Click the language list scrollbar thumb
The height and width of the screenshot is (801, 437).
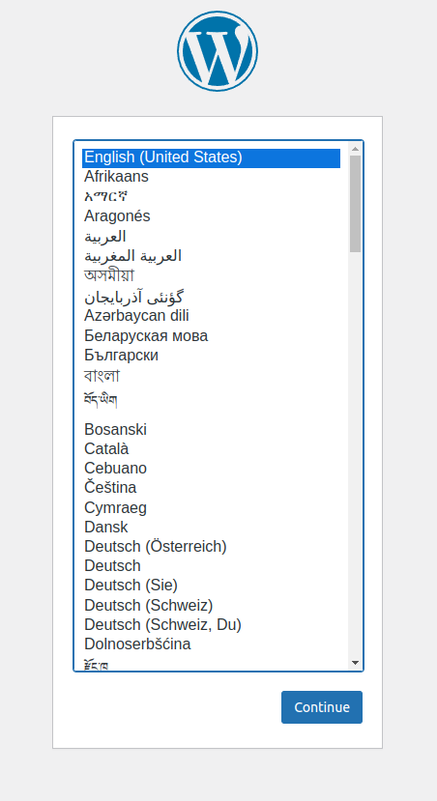pyautogui.click(x=355, y=204)
